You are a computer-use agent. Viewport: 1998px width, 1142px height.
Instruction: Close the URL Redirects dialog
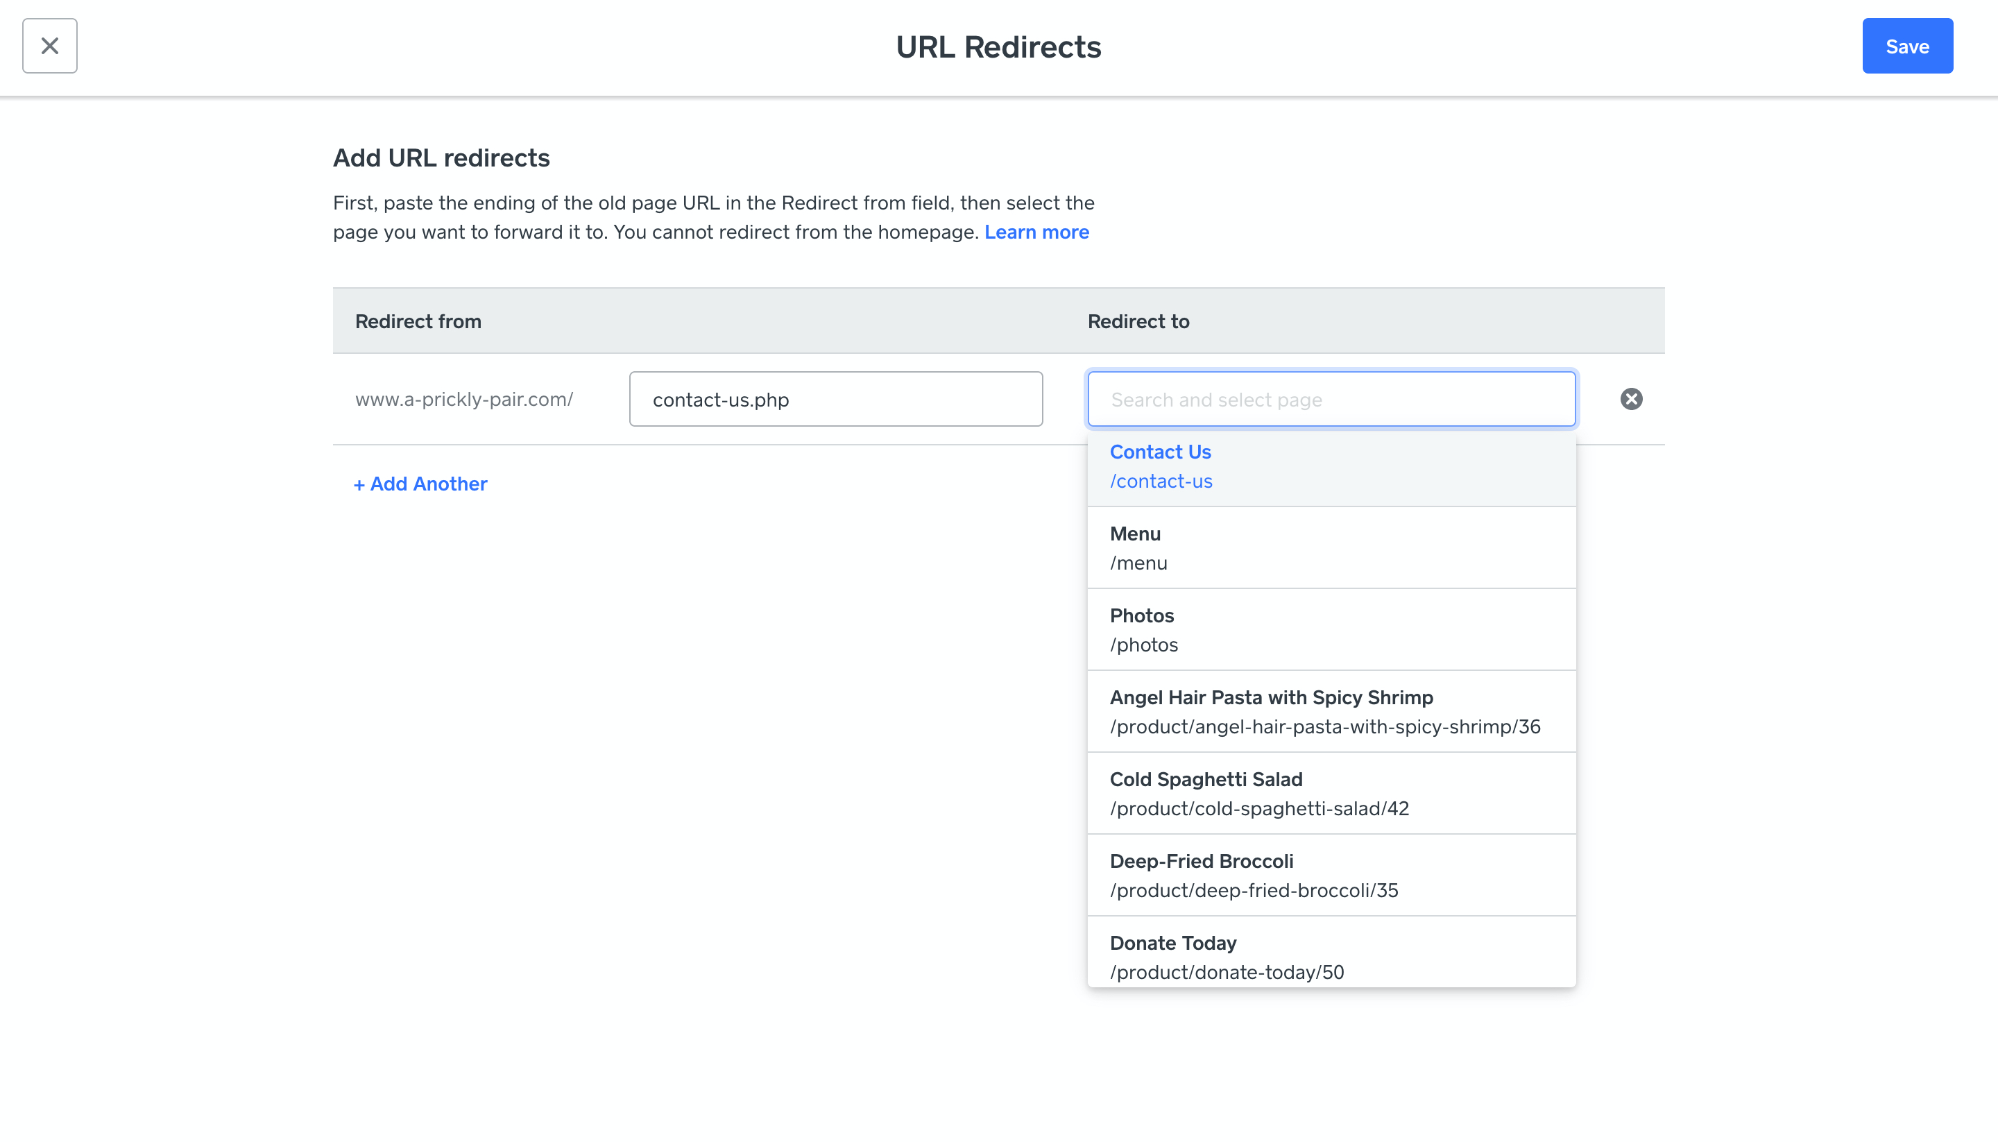click(x=49, y=46)
